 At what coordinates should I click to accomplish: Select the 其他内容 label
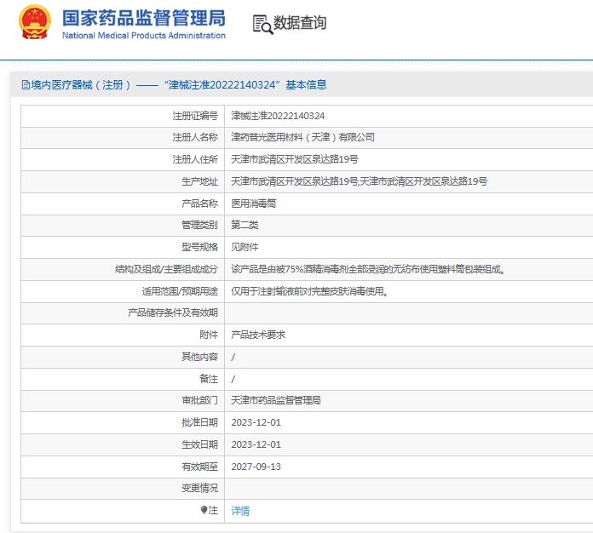click(x=199, y=357)
